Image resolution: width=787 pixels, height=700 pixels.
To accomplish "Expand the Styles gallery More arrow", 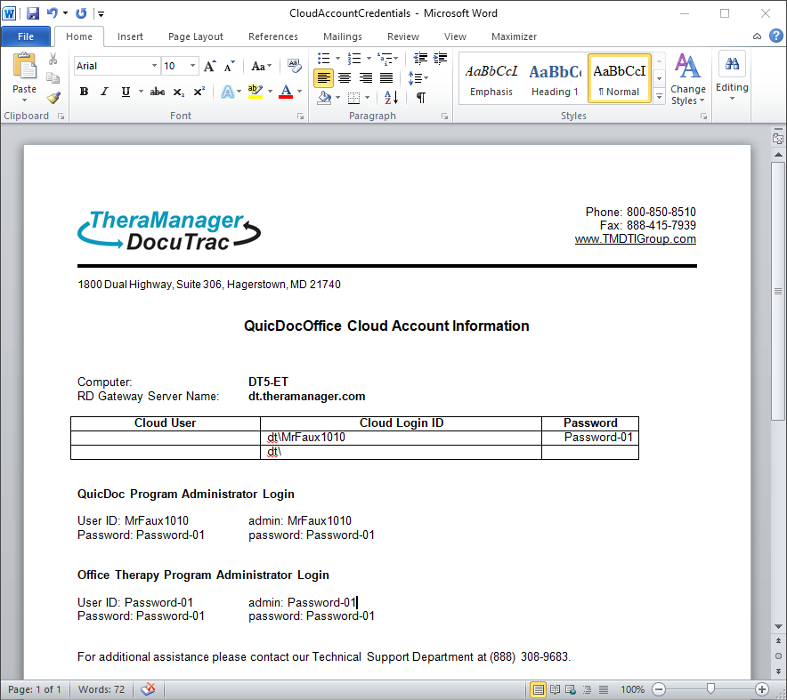I will click(x=660, y=96).
